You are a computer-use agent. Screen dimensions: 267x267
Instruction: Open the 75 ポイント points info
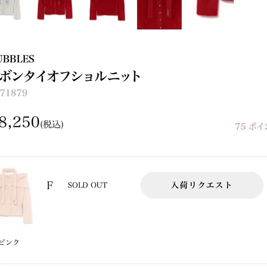[x=251, y=126]
